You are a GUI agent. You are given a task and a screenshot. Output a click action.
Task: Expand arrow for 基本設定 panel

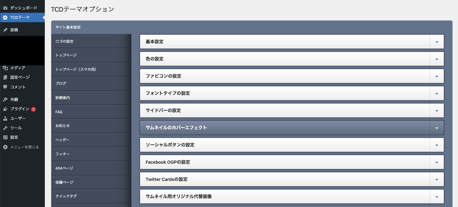(437, 42)
